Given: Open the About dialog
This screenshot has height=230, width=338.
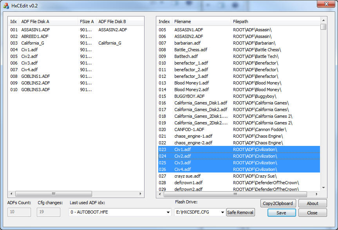Looking at the screenshot, I should [313, 203].
